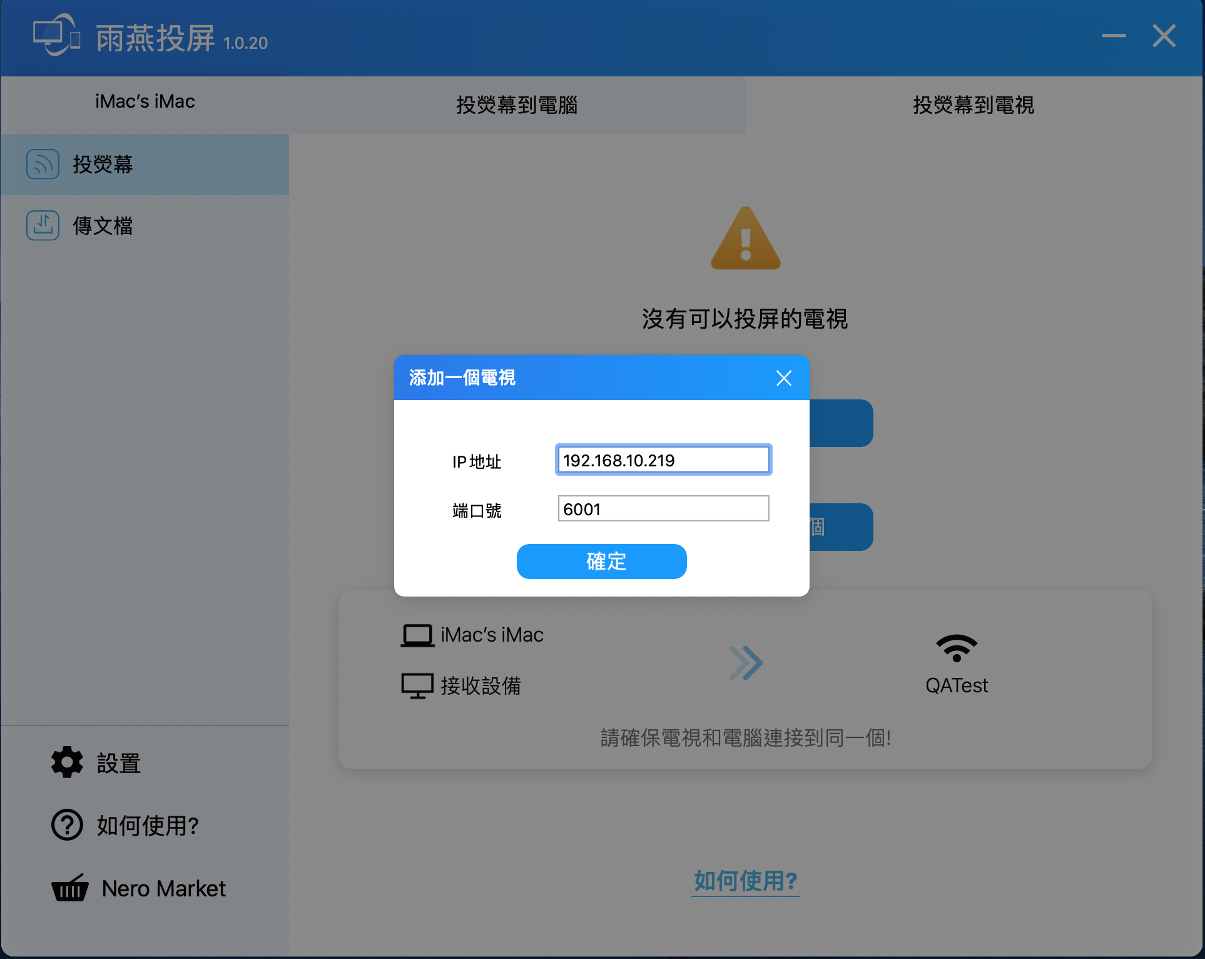Image resolution: width=1205 pixels, height=959 pixels.
Task: Click the question mark help icon
Action: (67, 825)
